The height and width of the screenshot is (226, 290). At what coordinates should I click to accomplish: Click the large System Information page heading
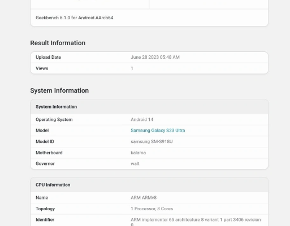point(59,90)
